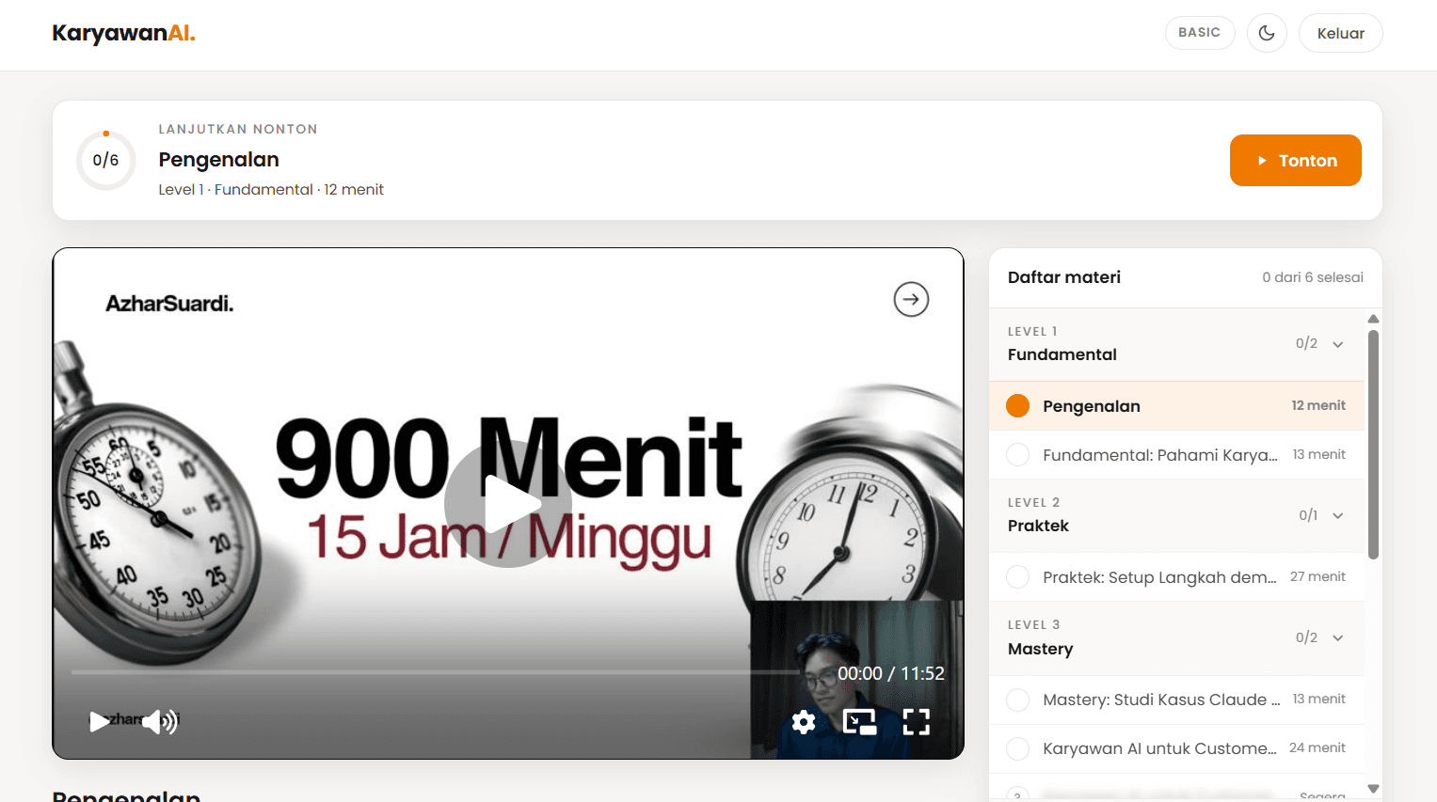The width and height of the screenshot is (1437, 802).
Task: Click the 00:00 / 11:52 time display
Action: 890,673
